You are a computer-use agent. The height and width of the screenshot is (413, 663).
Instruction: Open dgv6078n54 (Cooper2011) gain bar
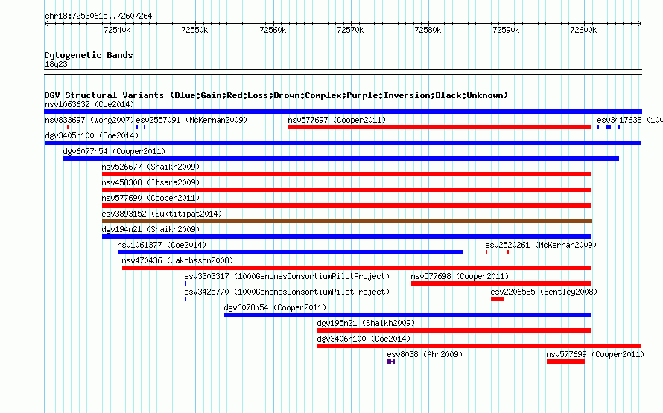click(x=407, y=315)
